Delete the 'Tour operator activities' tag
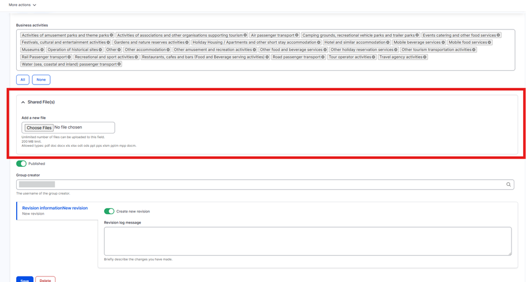 [x=373, y=57]
